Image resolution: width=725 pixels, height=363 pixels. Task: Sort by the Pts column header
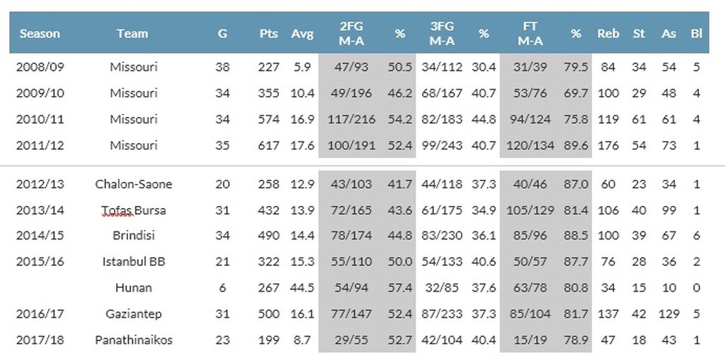(x=269, y=33)
